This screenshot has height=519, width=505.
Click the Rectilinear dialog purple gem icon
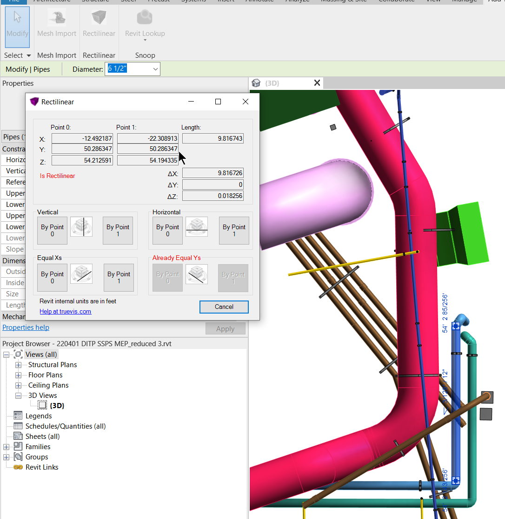pos(34,102)
